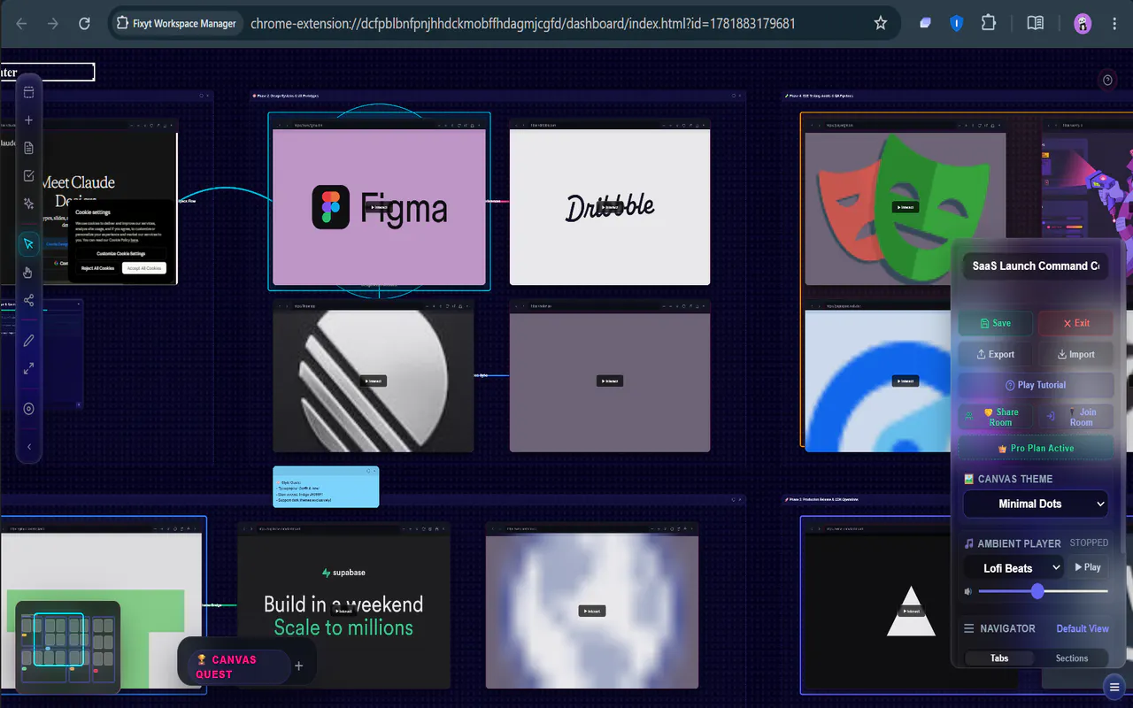This screenshot has width=1133, height=708.
Task: Start the Play Tutorial button
Action: click(1036, 385)
